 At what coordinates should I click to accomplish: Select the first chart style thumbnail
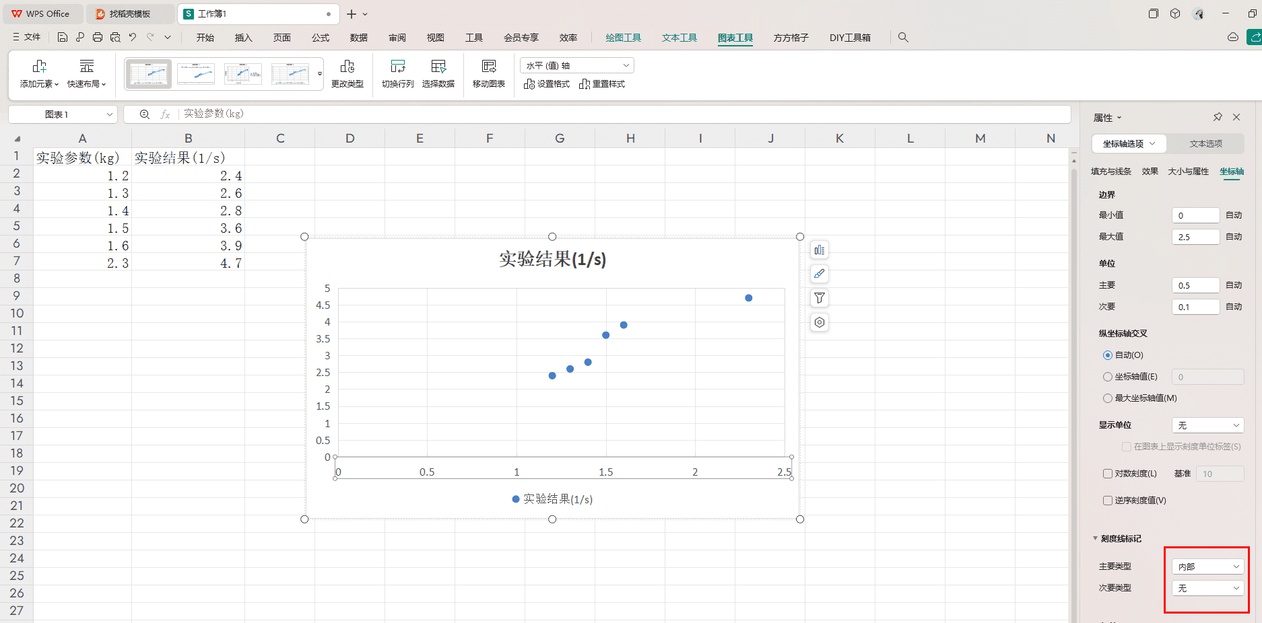149,73
